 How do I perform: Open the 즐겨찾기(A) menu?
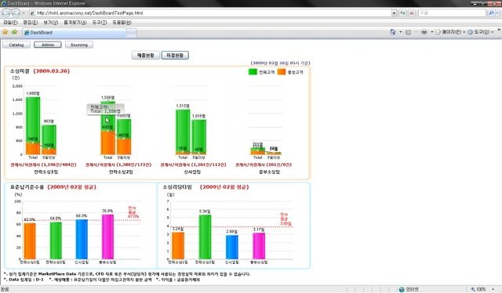[x=75, y=23]
